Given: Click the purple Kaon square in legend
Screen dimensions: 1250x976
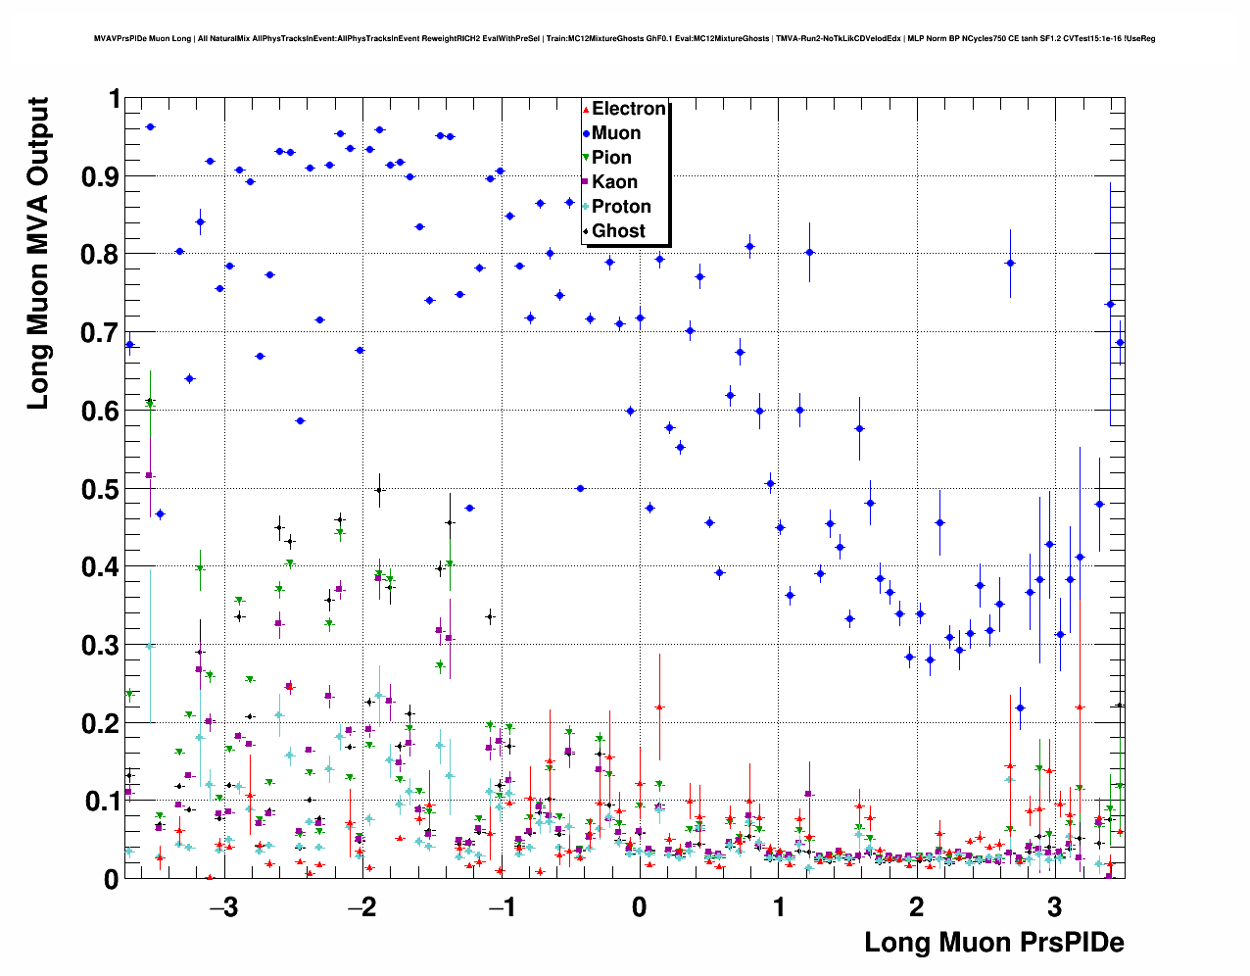Looking at the screenshot, I should click(586, 182).
